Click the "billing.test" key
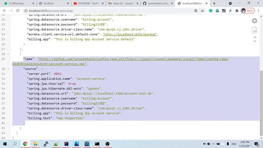The height and width of the screenshot is (148, 263). 39,118
